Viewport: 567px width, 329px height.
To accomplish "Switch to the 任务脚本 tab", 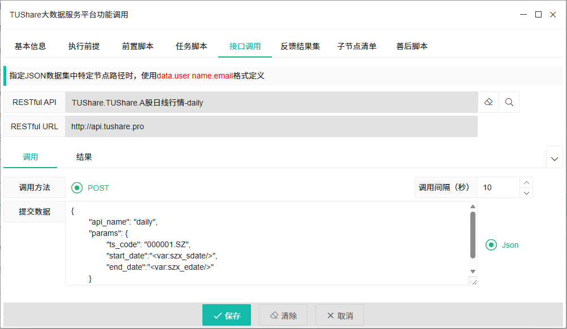I will tap(191, 46).
